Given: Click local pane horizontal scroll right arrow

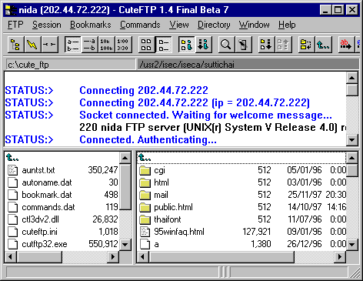Looking at the screenshot, I should click(113, 256).
